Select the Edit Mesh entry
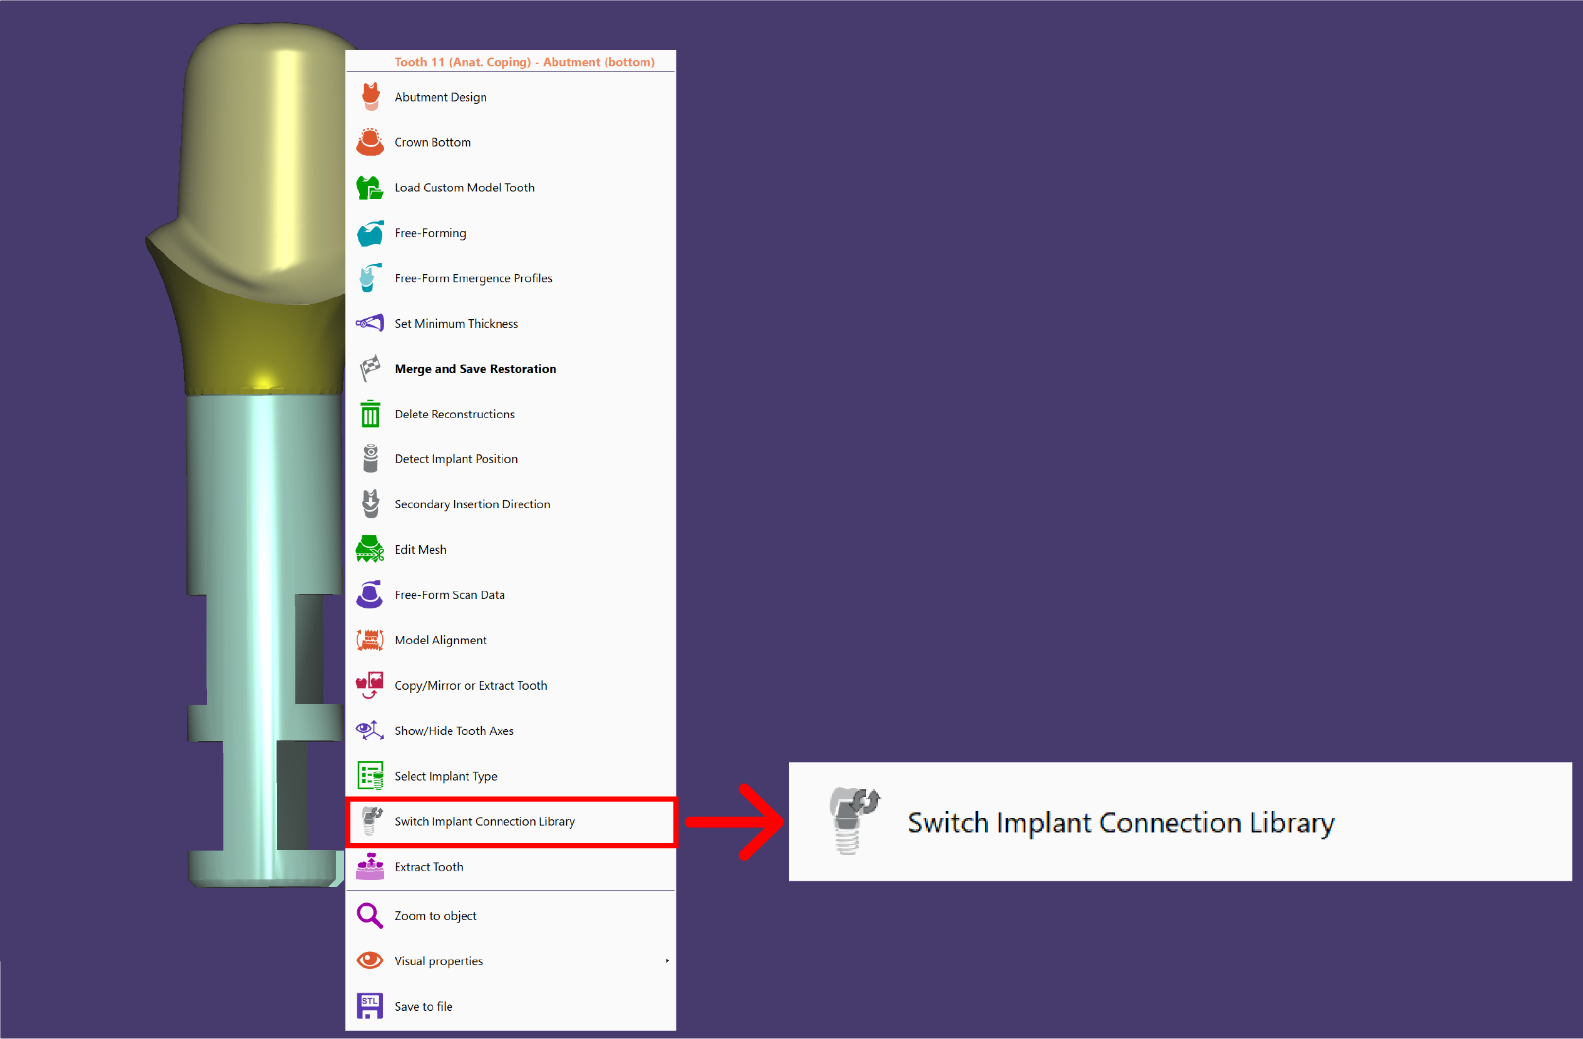Image resolution: width=1583 pixels, height=1039 pixels. click(511, 550)
